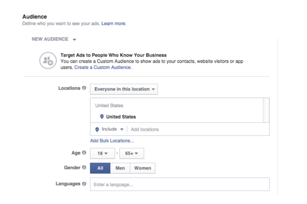
Task: Click the Languages info icon
Action: click(x=84, y=184)
